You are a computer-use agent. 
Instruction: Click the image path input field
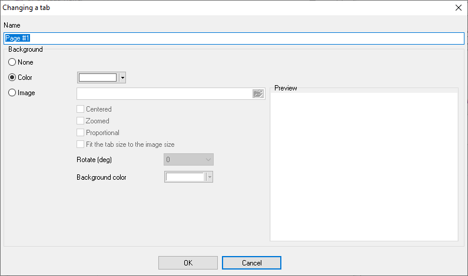[x=164, y=93]
